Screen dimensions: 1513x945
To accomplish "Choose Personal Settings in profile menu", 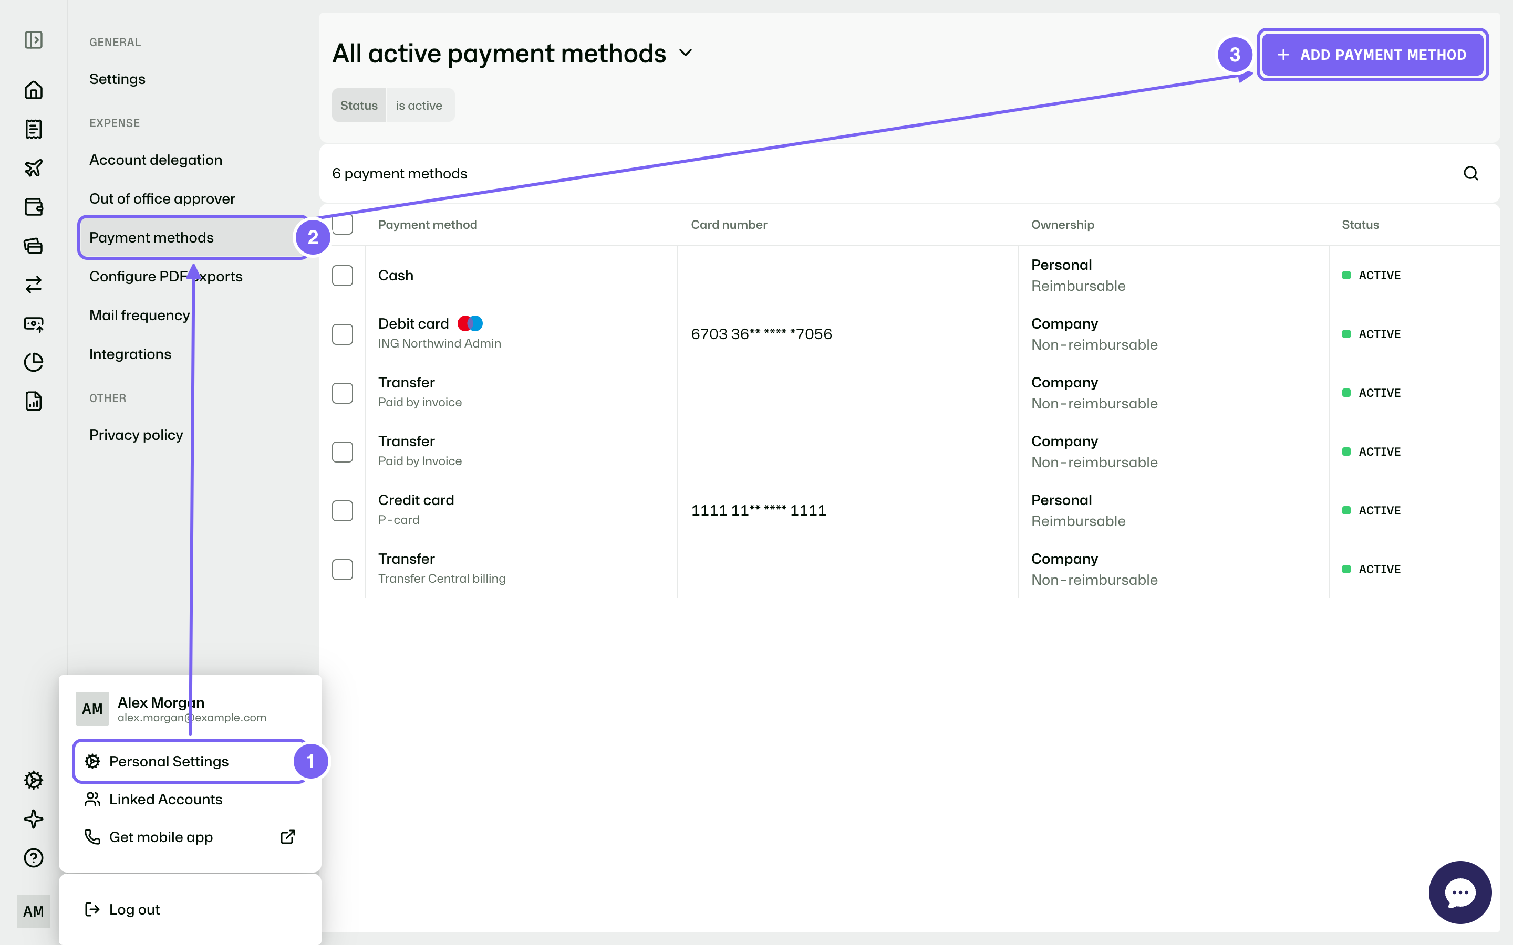I will tap(190, 761).
